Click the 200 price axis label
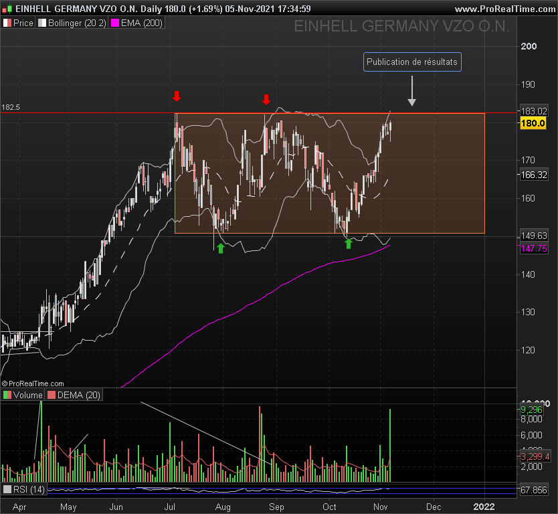The width and height of the screenshot is (558, 514). 529,46
